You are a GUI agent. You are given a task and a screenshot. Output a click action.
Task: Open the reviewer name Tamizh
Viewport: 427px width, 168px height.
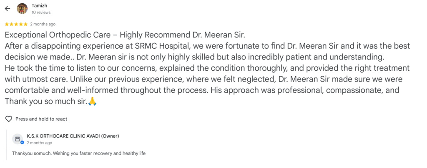(37, 5)
